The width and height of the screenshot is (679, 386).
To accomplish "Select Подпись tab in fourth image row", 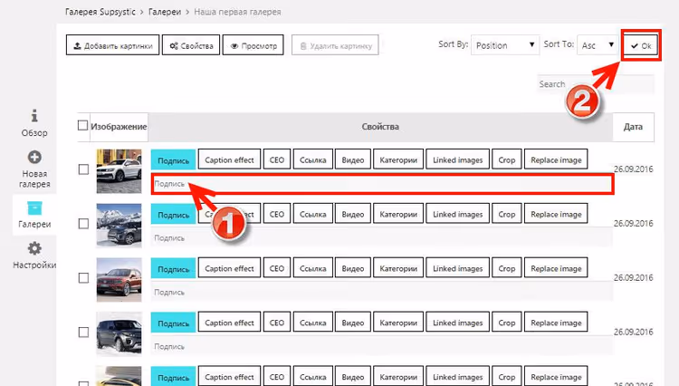I will click(173, 323).
